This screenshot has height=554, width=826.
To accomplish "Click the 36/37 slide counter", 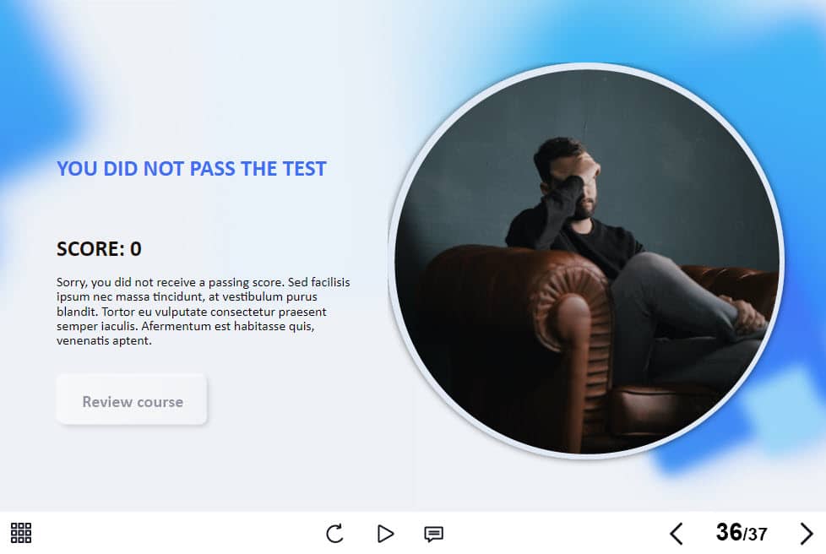I will pos(742,532).
